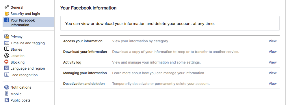Click the Language and region icon
288x105 pixels.
tap(7, 68)
